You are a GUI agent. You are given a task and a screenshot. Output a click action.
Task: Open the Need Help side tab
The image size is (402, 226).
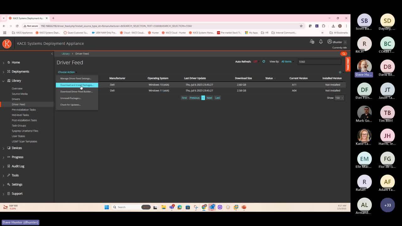click(x=348, y=64)
